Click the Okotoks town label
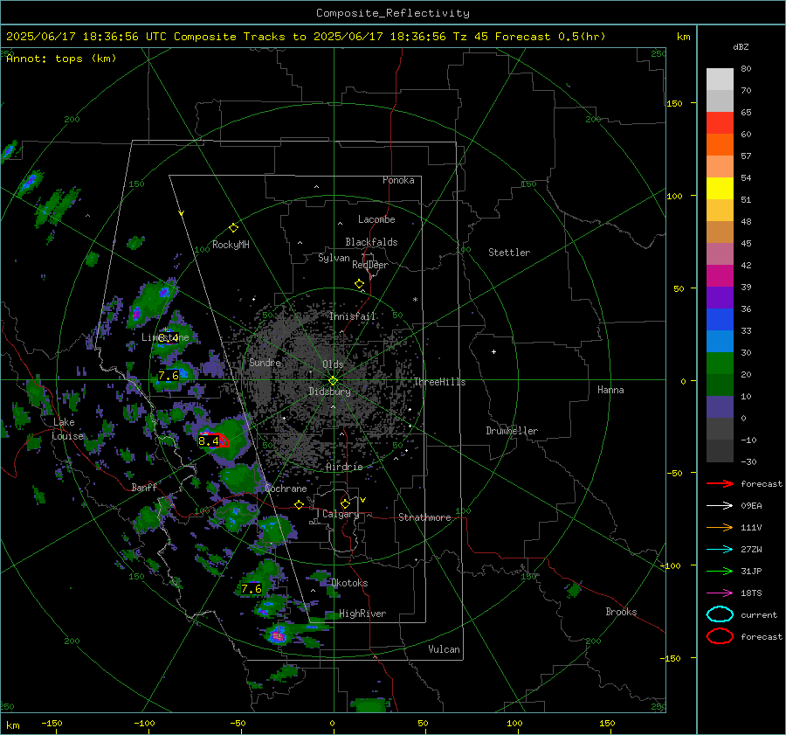The image size is (786, 735). pyautogui.click(x=349, y=583)
